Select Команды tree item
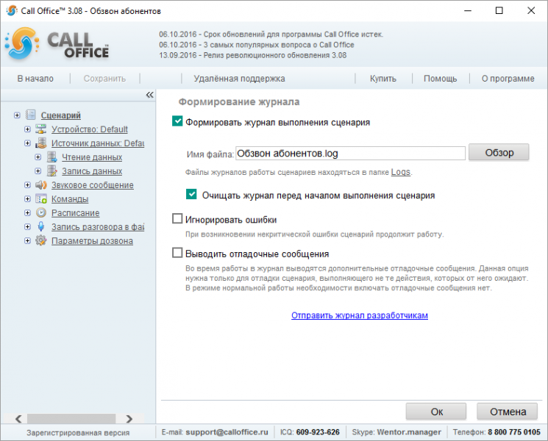 pos(70,199)
